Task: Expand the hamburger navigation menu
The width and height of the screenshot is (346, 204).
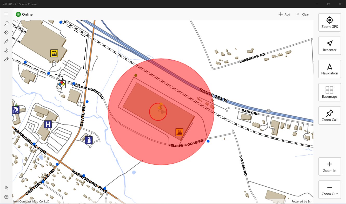Action: pos(6,14)
